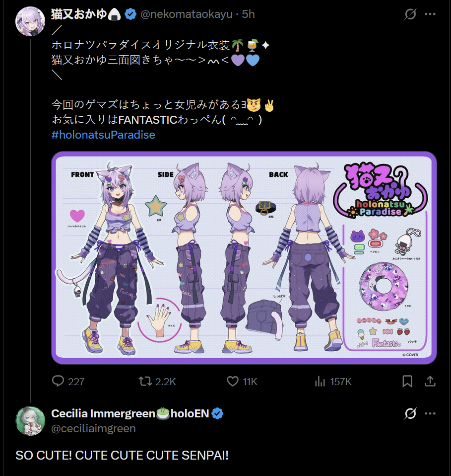
Task: Open the @ceciliaimgreen handle
Action: [x=93, y=429]
